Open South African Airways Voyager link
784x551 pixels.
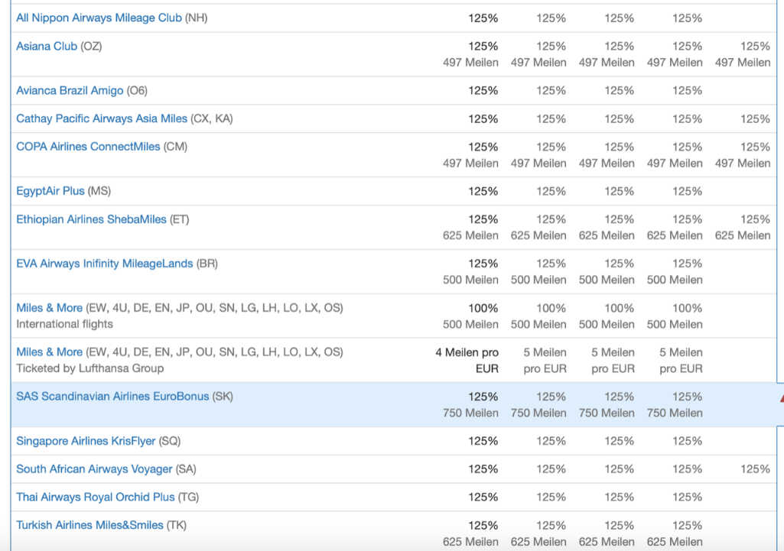(x=94, y=469)
